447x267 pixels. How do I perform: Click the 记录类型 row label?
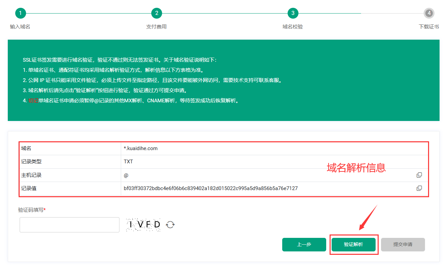click(31, 162)
